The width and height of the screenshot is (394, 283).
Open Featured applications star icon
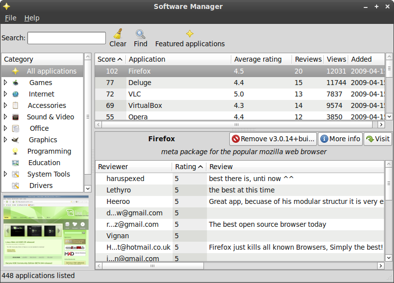[190, 33]
